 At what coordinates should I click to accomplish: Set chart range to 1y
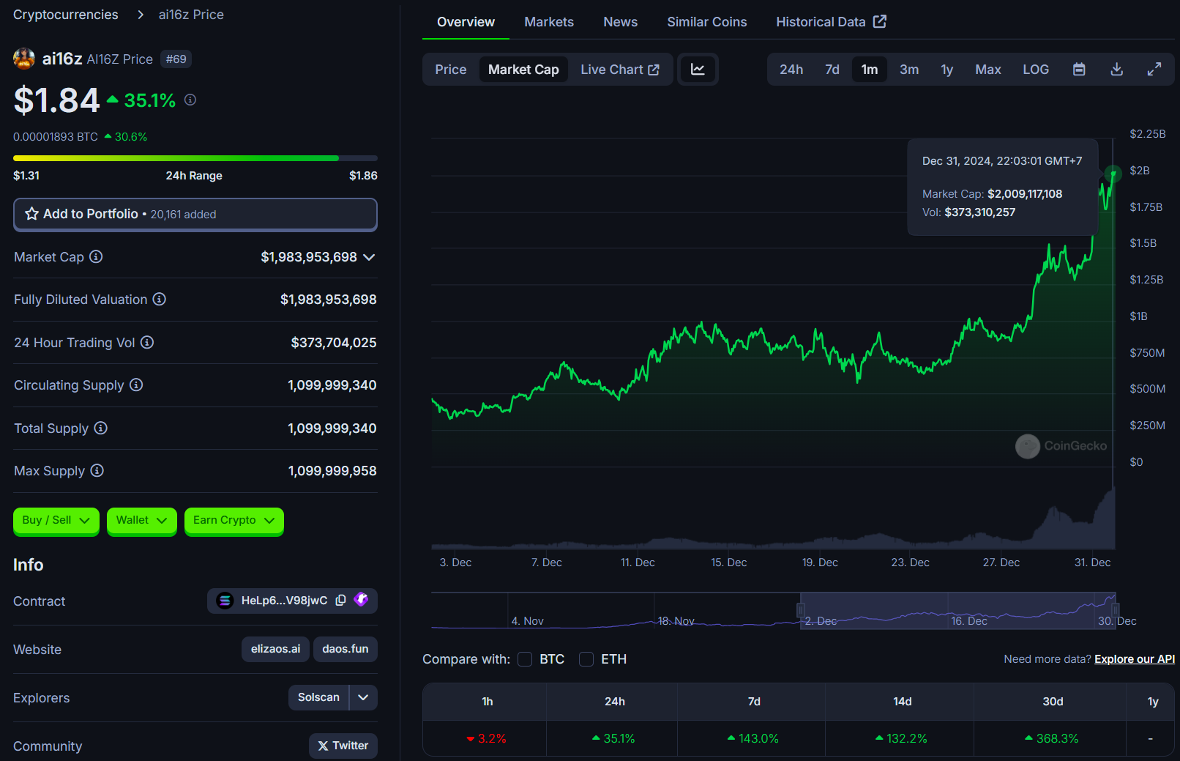947,70
